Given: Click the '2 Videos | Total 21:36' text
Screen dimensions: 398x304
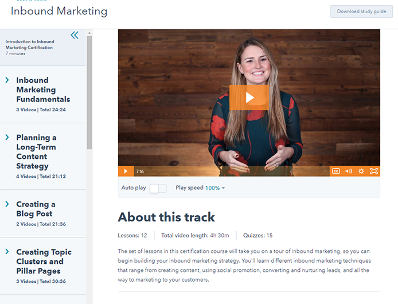Looking at the screenshot, I should (41, 224).
